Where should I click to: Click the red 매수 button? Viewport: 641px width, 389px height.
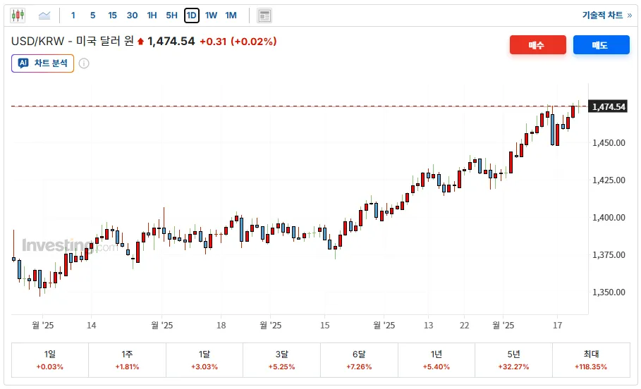(x=537, y=45)
